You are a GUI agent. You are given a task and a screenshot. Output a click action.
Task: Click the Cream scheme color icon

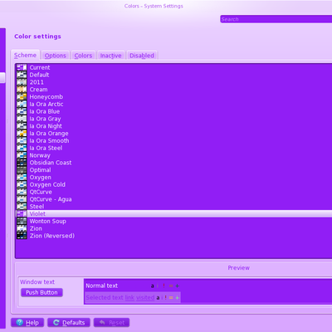(x=22, y=90)
